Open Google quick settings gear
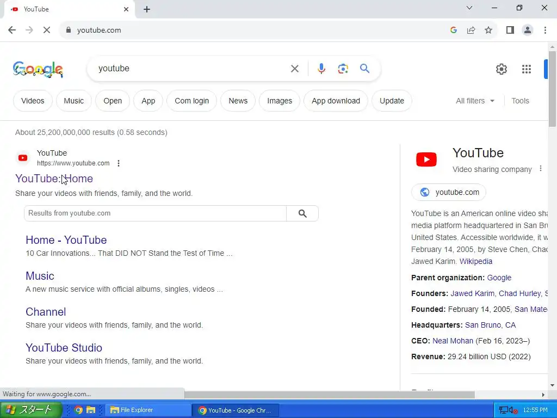This screenshot has height=418, width=557. point(501,69)
